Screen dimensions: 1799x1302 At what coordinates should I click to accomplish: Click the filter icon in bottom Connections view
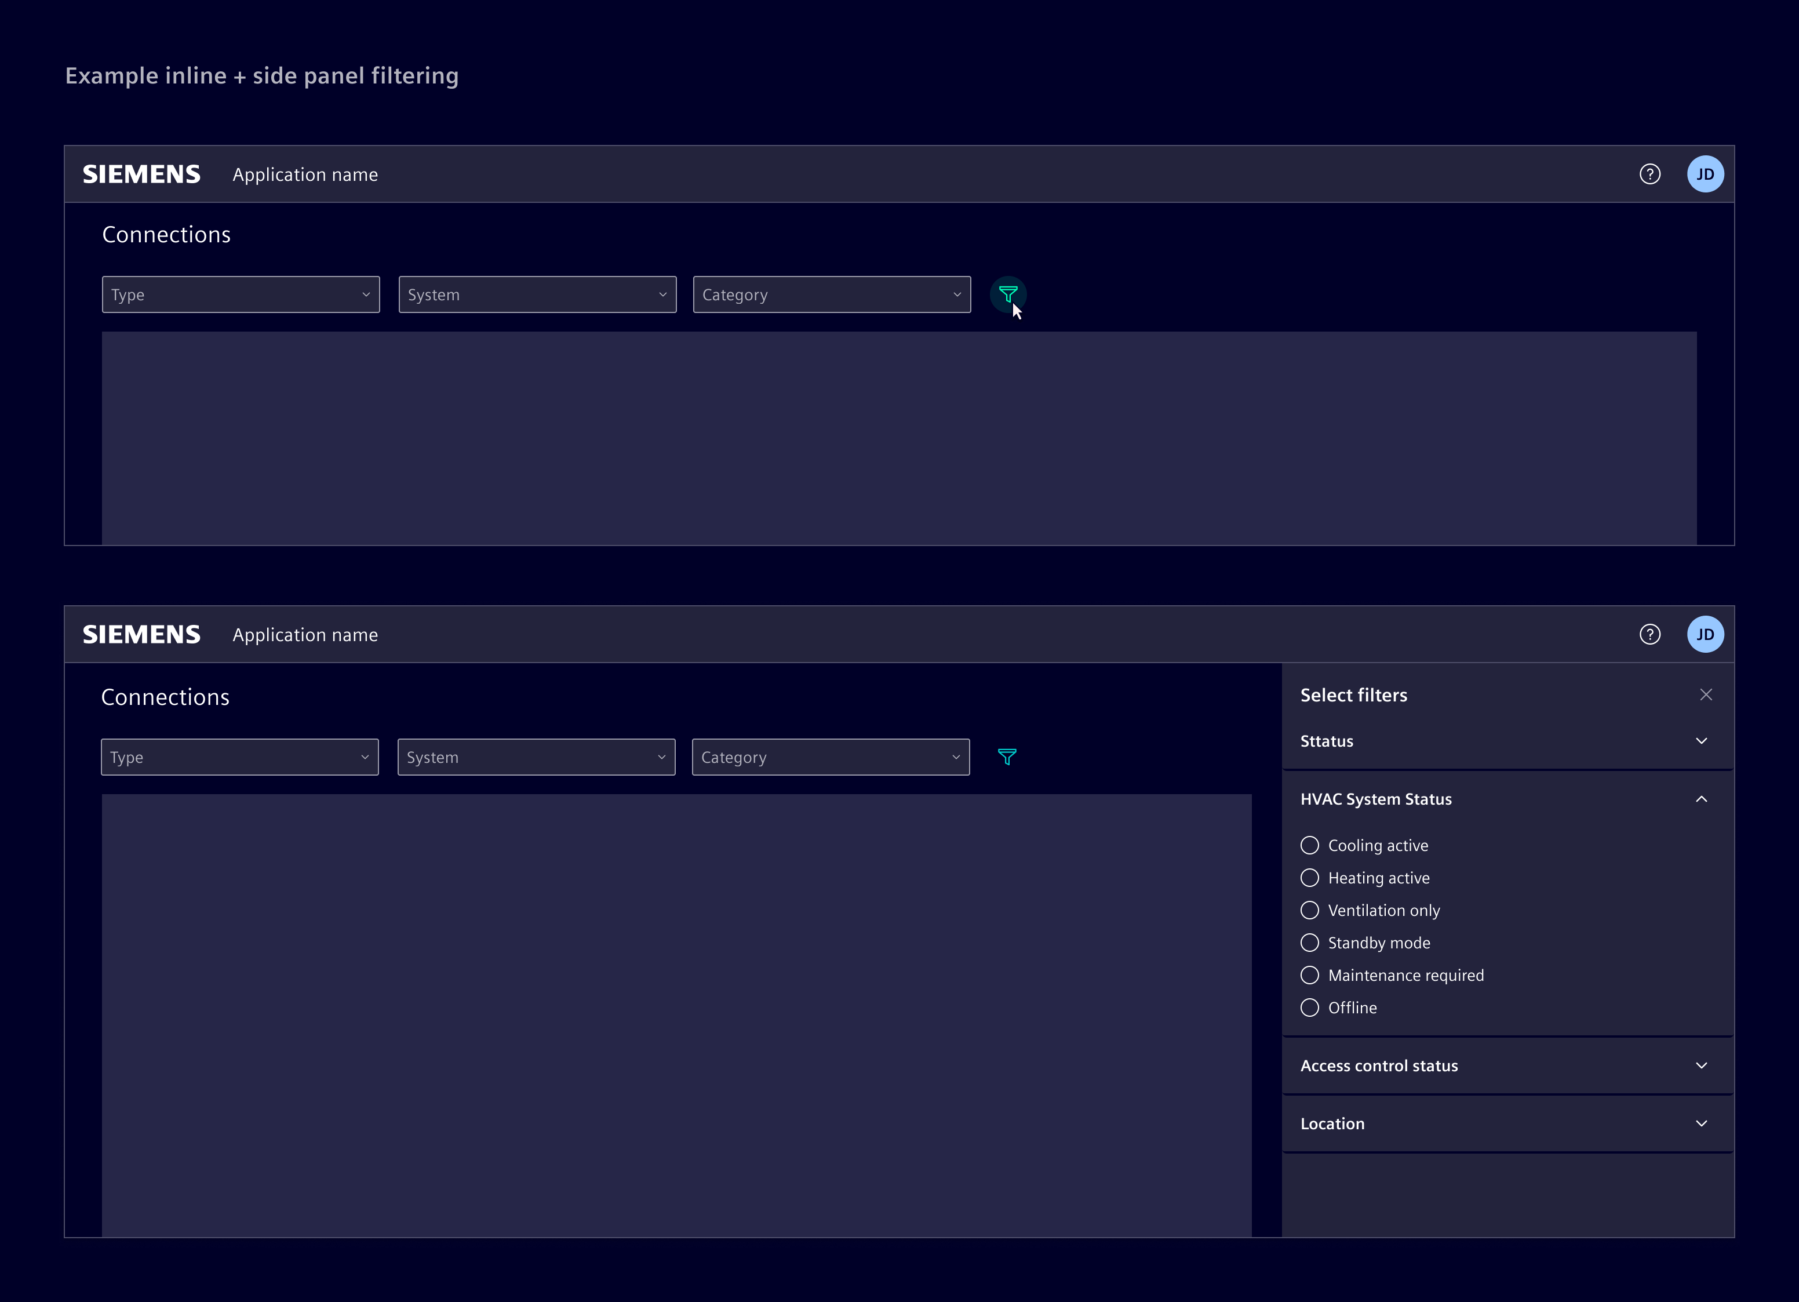click(x=1007, y=757)
